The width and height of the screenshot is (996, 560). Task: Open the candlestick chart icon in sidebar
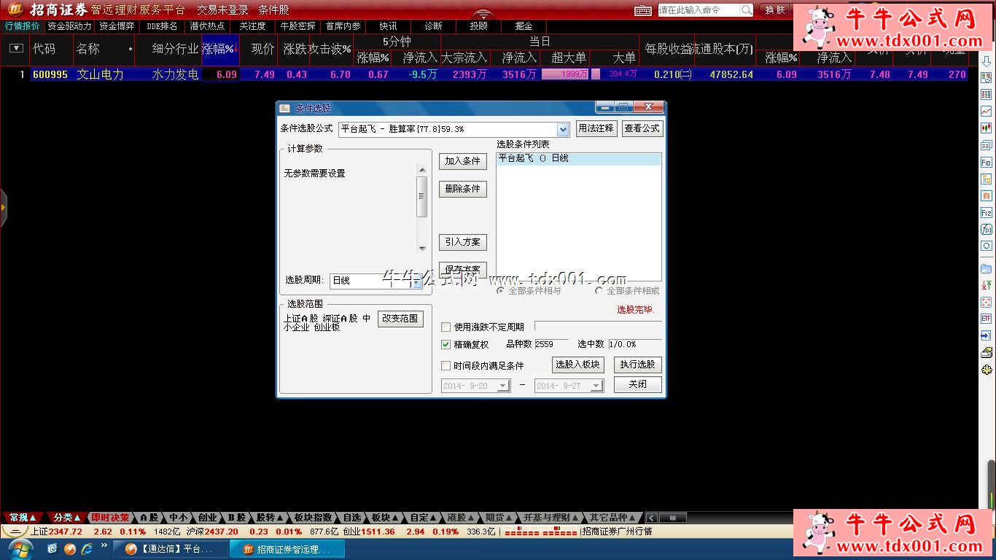[987, 128]
